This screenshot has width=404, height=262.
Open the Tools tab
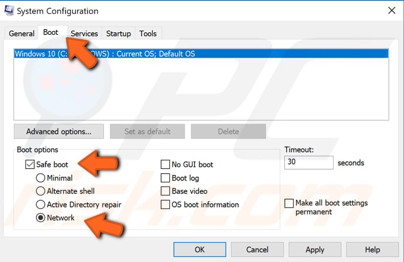(x=148, y=34)
